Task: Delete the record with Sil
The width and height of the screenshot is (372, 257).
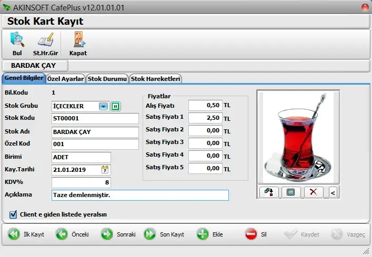Action: point(256,234)
